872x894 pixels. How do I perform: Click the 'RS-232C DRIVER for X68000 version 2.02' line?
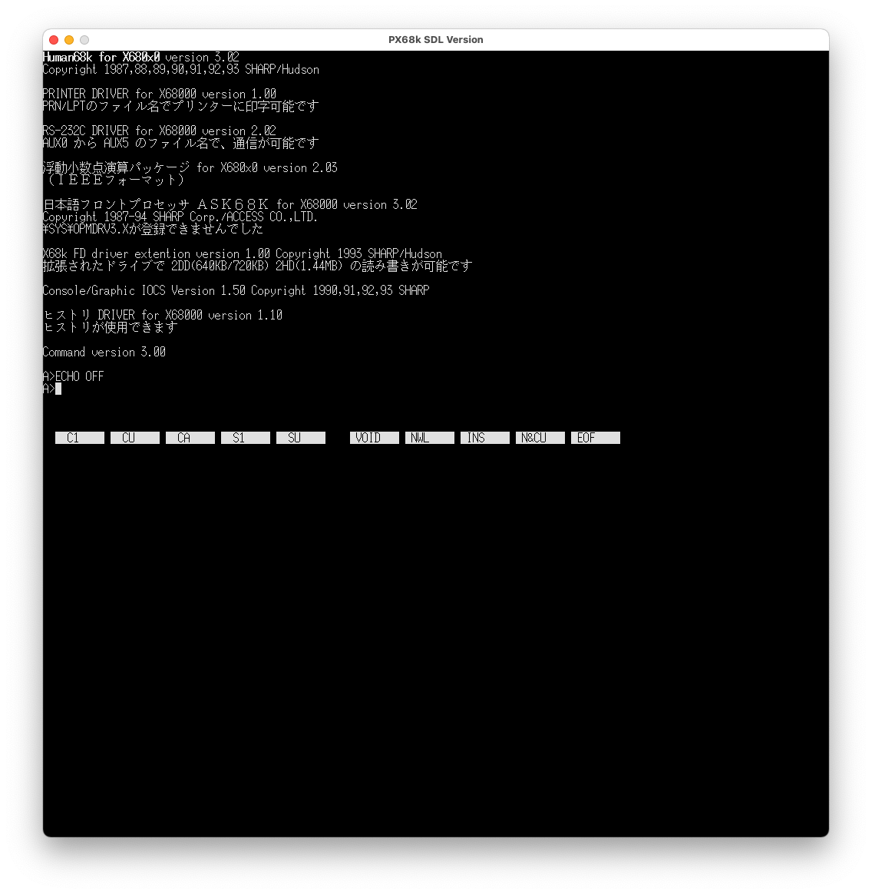160,131
